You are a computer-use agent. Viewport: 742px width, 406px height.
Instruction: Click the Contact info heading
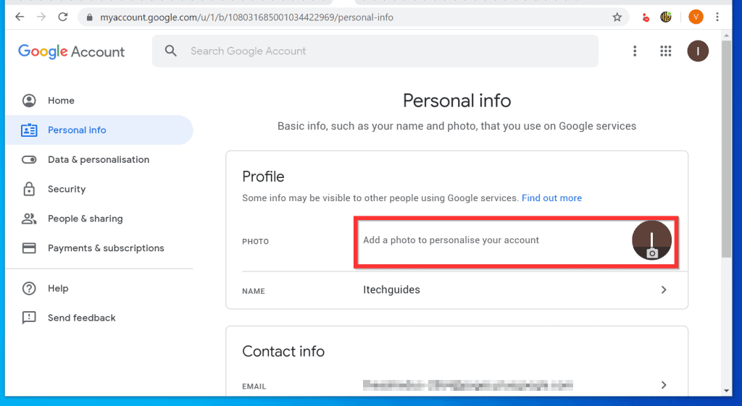pos(283,351)
